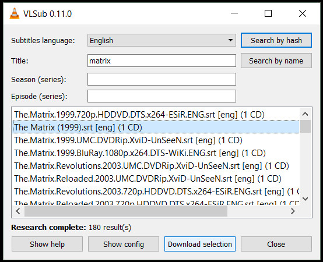Click the horizontal scroll right arrow
The width and height of the screenshot is (323, 262).
pyautogui.click(x=293, y=211)
